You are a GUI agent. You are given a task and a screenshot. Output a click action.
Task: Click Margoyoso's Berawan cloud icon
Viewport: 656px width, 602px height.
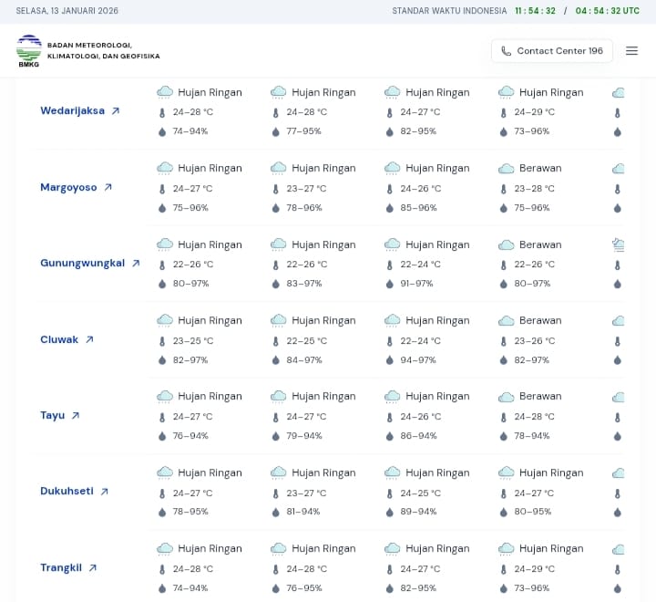507,169
